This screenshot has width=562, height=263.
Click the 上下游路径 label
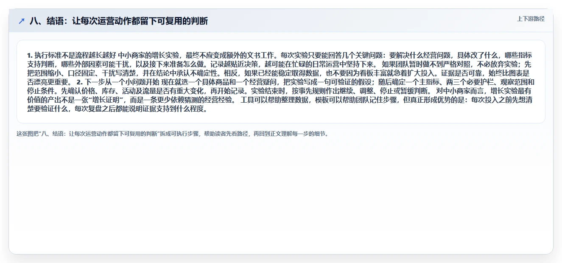[x=531, y=19]
